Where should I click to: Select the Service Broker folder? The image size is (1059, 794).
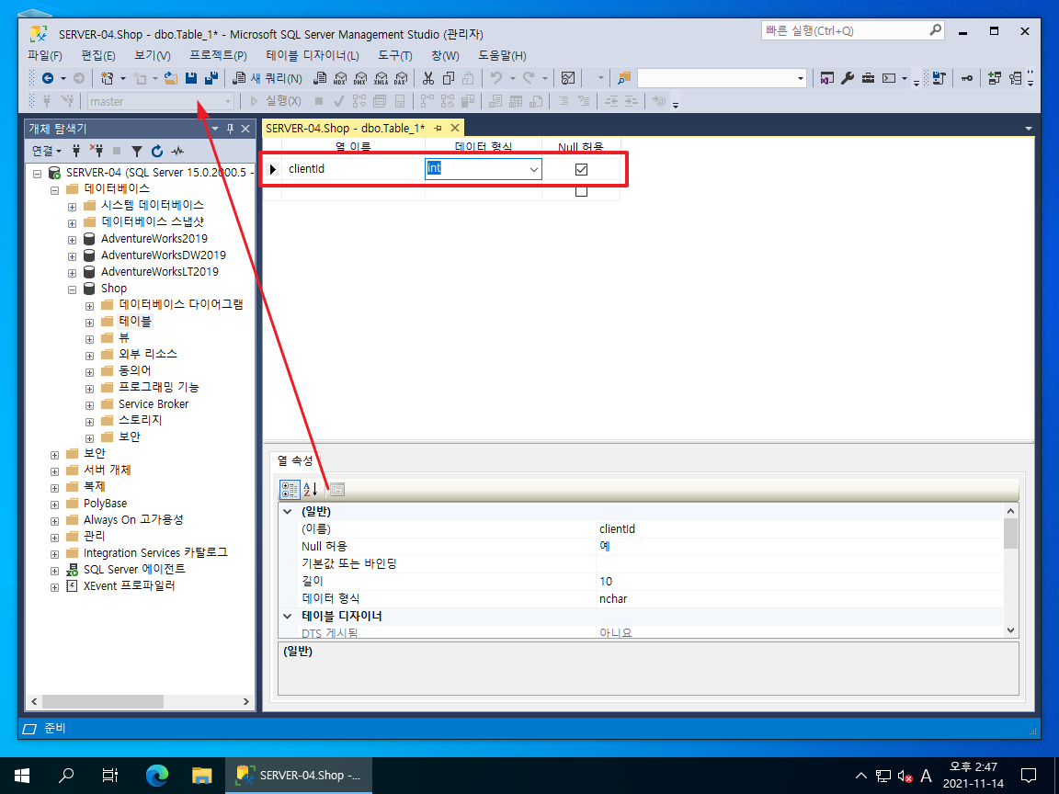tap(154, 403)
